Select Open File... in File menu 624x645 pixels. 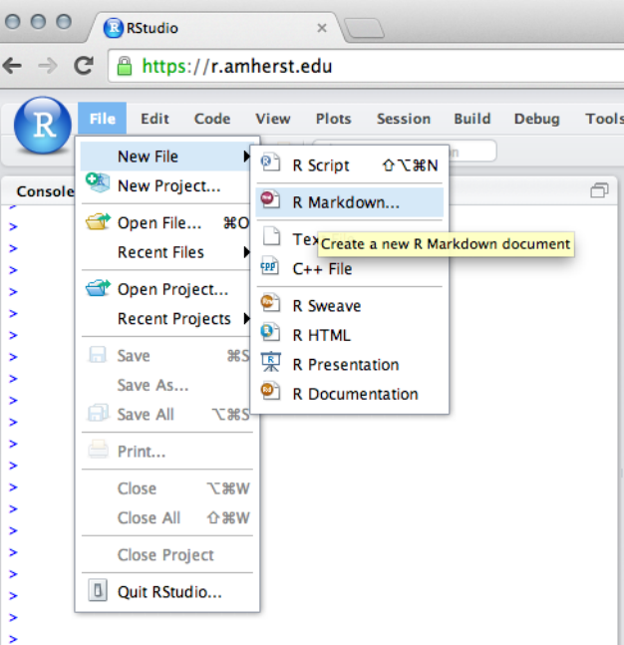[x=166, y=223]
